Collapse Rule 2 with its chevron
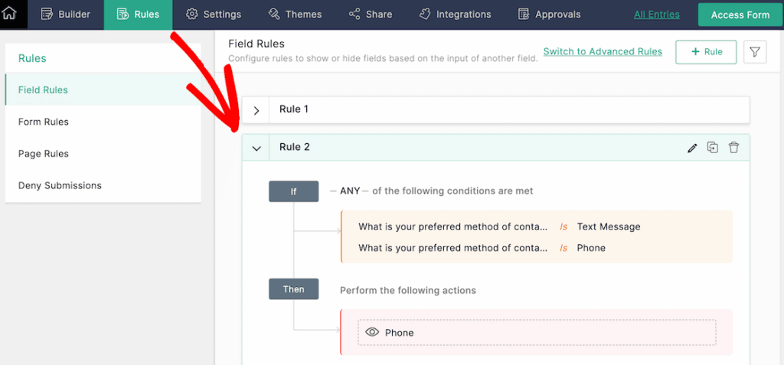The width and height of the screenshot is (784, 365). coord(256,148)
